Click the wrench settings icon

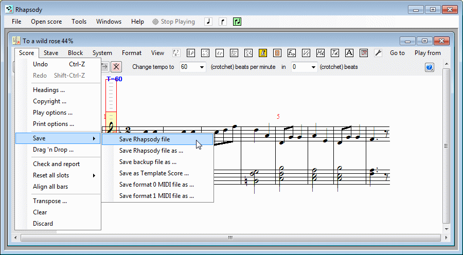point(378,53)
